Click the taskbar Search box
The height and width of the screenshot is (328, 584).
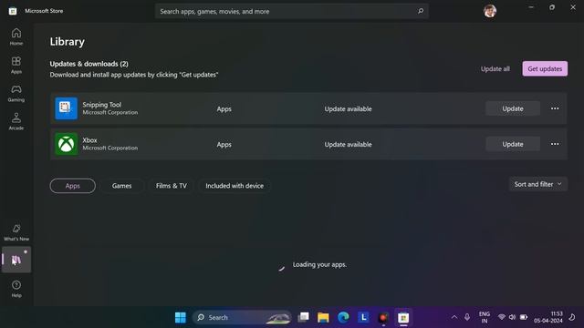pos(242,317)
